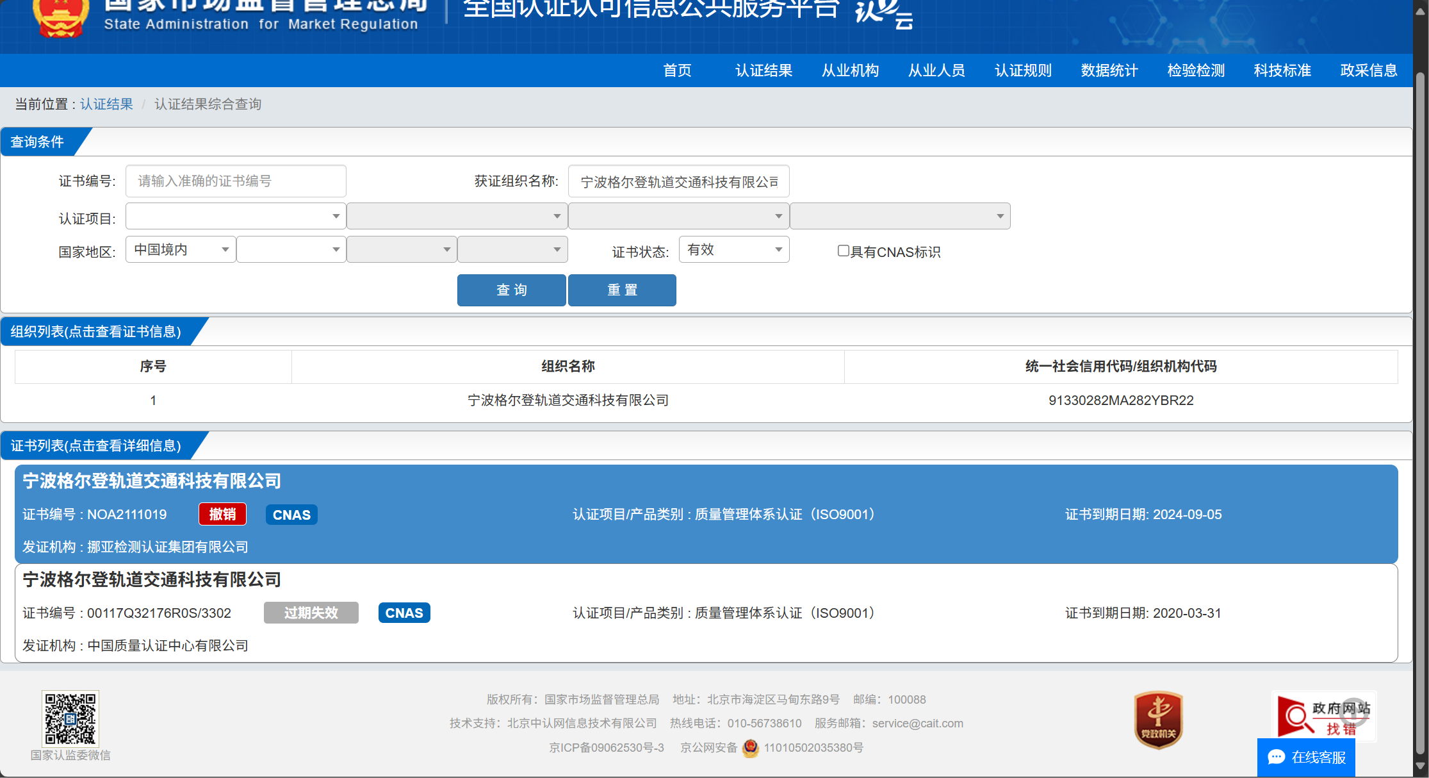Open the fourth 国家地区 dropdown
Image resolution: width=1429 pixels, height=778 pixels.
[x=512, y=249]
